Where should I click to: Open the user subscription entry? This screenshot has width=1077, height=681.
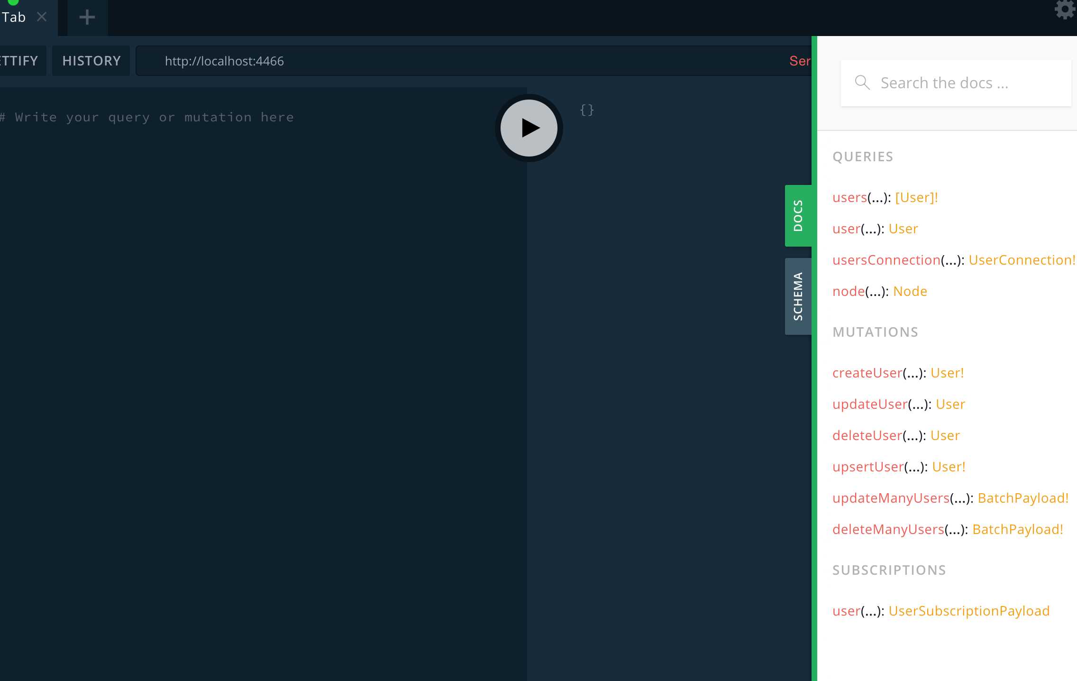coord(846,611)
